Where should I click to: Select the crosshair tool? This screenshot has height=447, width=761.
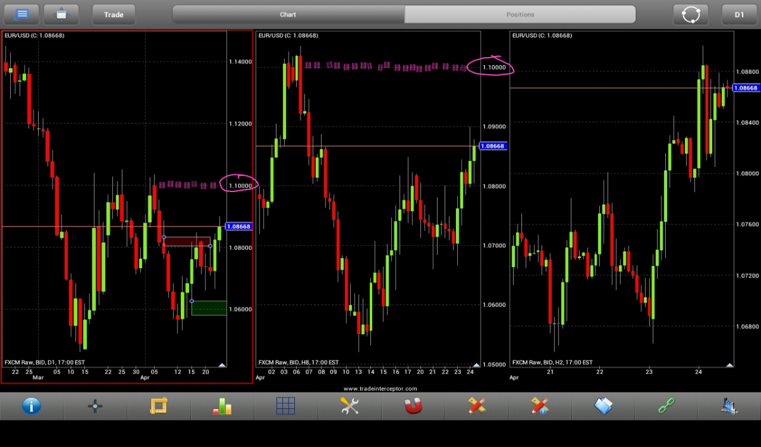click(x=95, y=406)
